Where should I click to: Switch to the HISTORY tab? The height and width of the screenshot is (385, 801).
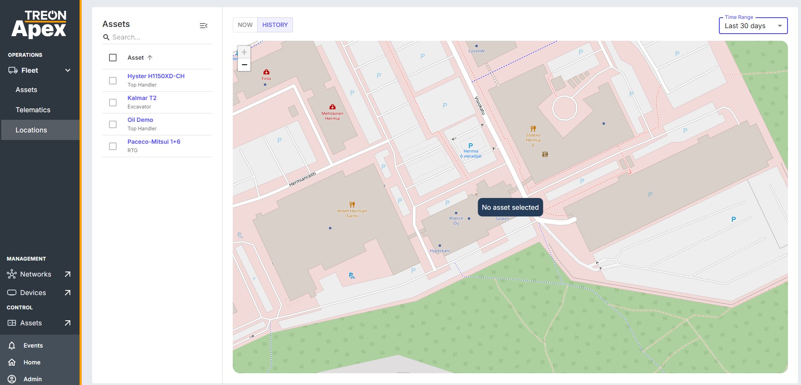click(275, 25)
